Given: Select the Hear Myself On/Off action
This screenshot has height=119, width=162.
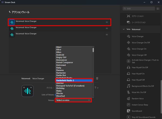Looking at the screenshot, I should pos(140,67).
